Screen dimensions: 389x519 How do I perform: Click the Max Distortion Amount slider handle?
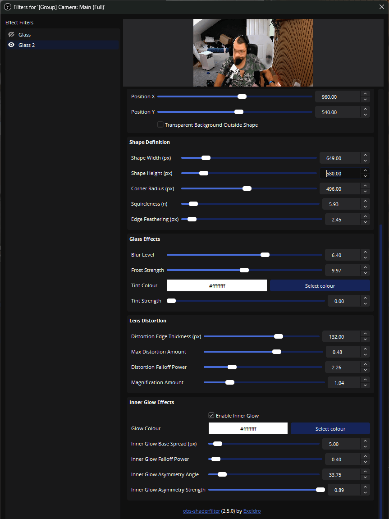tap(276, 352)
